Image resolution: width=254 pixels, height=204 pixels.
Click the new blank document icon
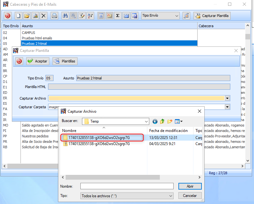tap(19, 16)
